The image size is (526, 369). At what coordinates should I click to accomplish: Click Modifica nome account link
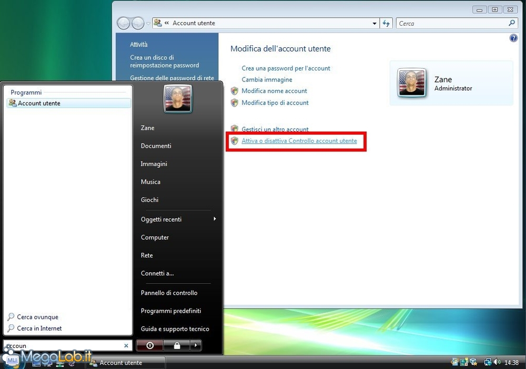(x=274, y=91)
